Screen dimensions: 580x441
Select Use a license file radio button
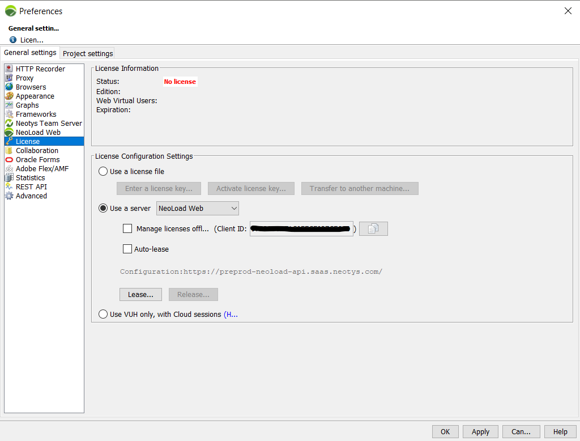[x=103, y=171]
